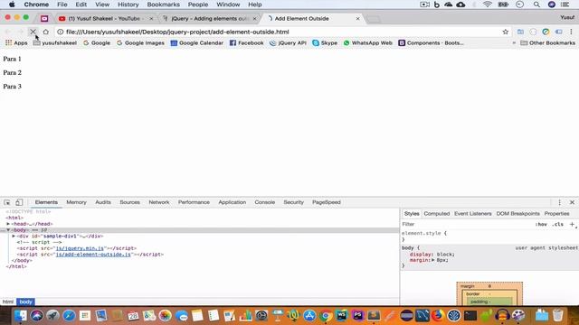The height and width of the screenshot is (325, 579).
Task: Switch to the Properties pane
Action: pyautogui.click(x=557, y=214)
